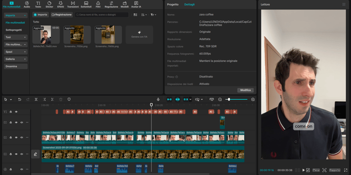The image size is (351, 175).
Task: Click the timeline playhead marker
Action: point(151,105)
